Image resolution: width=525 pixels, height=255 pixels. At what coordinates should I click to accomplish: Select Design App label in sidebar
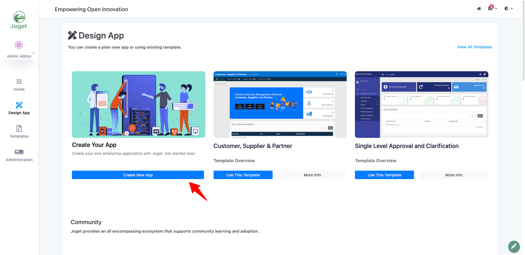pyautogui.click(x=19, y=113)
